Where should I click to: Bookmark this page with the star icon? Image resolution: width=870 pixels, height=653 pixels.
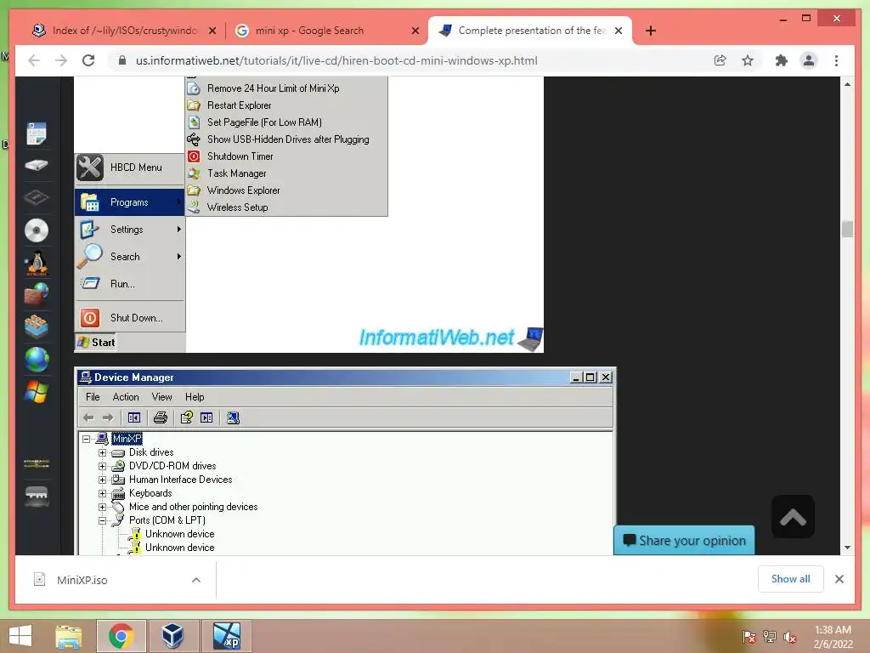coord(748,60)
